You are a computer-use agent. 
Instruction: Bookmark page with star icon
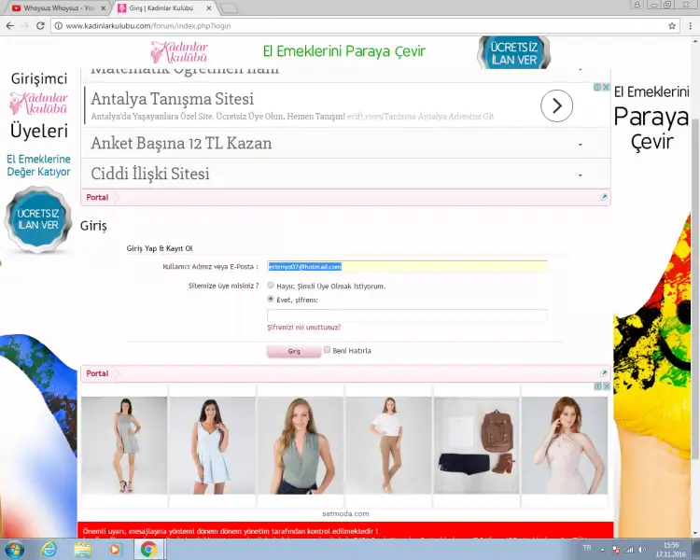tap(672, 26)
